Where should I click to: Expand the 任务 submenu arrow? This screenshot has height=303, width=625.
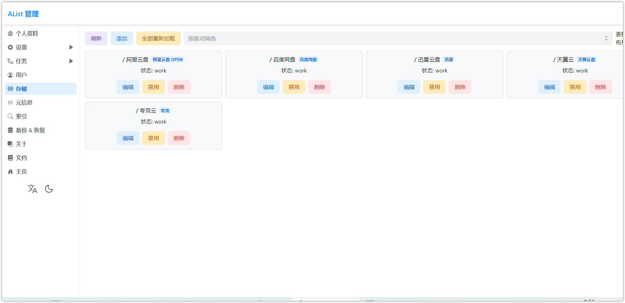click(71, 61)
